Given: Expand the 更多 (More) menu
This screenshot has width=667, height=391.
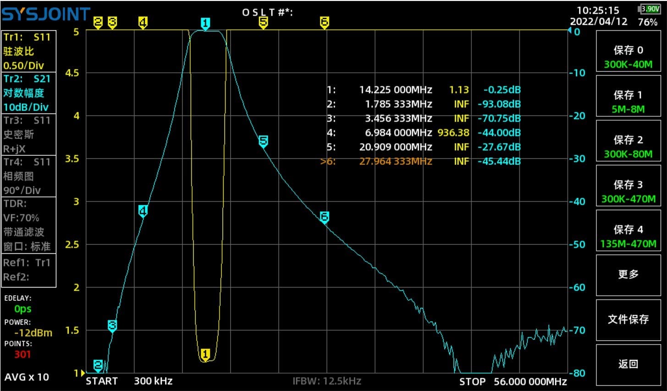Looking at the screenshot, I should (628, 275).
